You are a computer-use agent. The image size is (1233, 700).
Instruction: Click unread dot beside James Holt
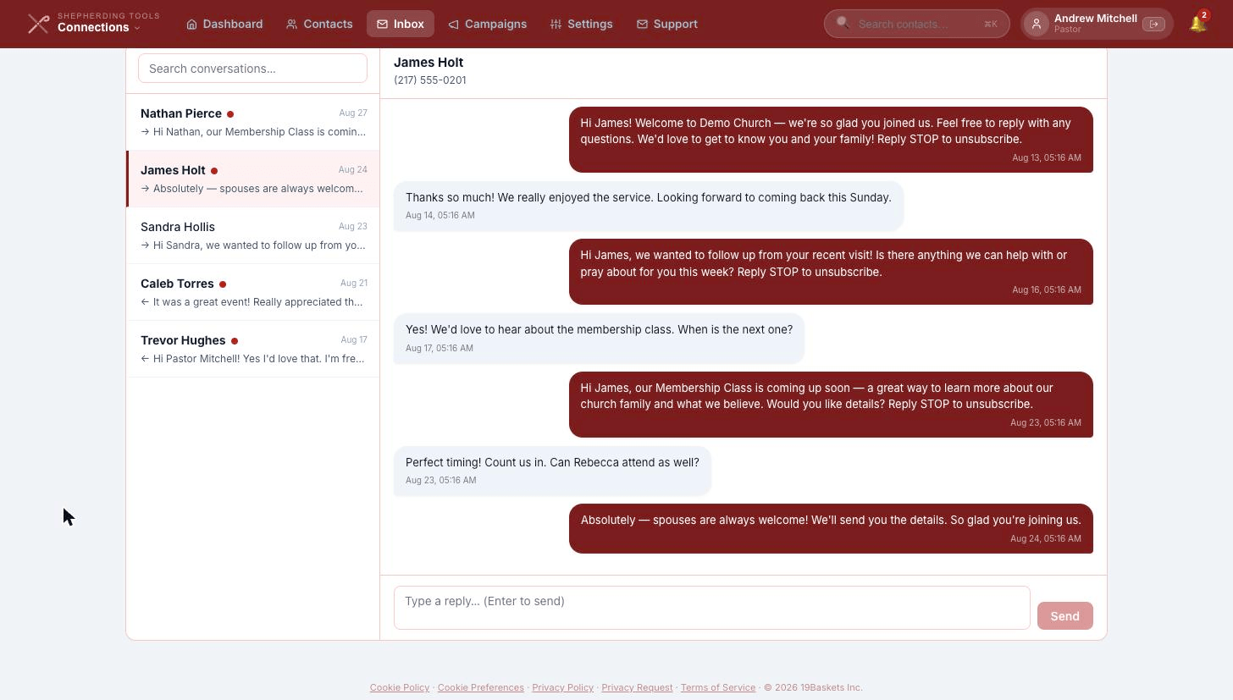pyautogui.click(x=214, y=171)
